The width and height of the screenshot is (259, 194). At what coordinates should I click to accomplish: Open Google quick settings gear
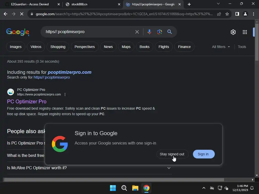tap(233, 32)
